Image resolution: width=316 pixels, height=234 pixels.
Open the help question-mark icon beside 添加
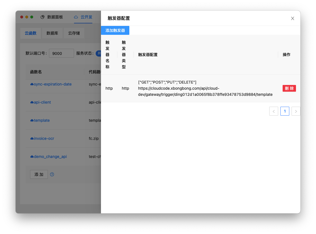coord(52,174)
